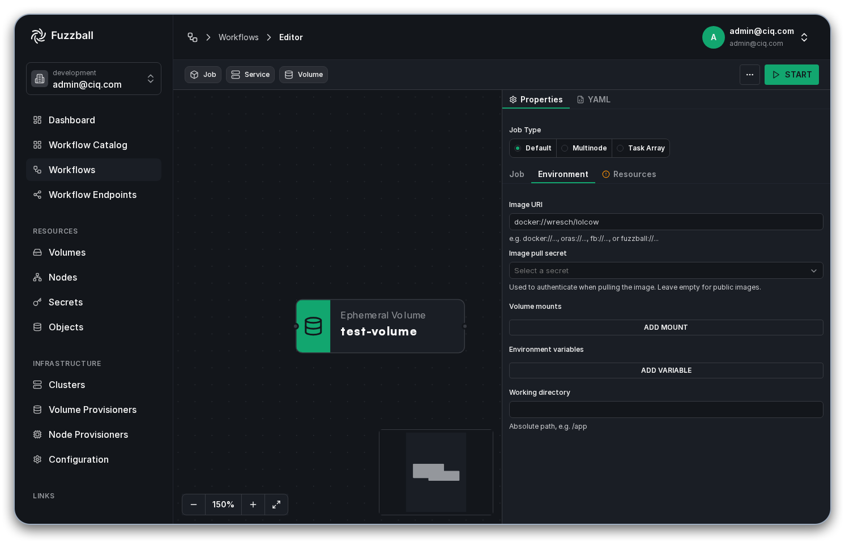Click the START button

point(792,75)
